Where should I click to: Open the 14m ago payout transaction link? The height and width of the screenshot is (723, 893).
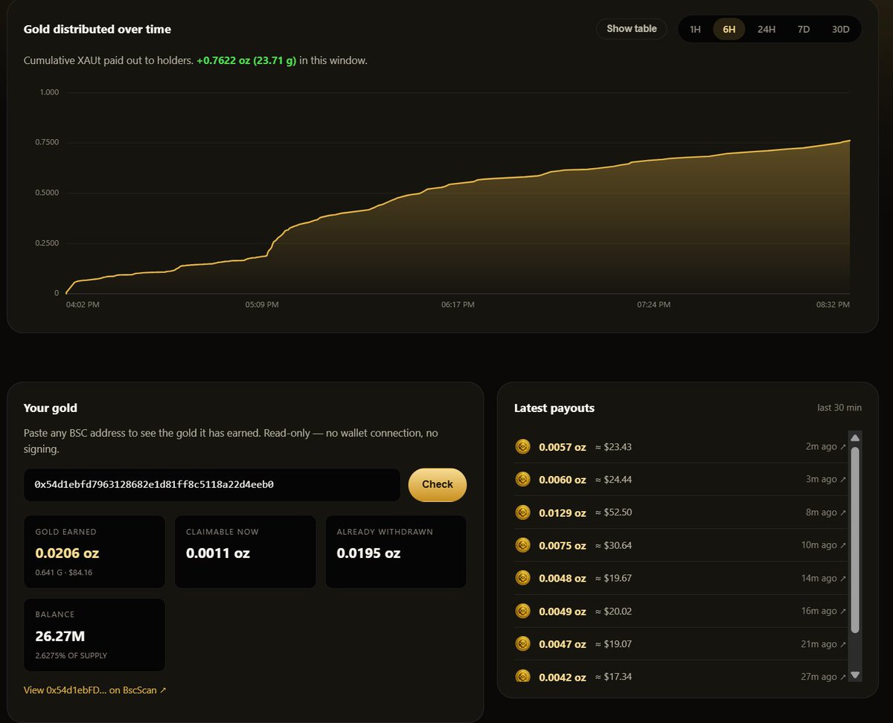pos(823,578)
